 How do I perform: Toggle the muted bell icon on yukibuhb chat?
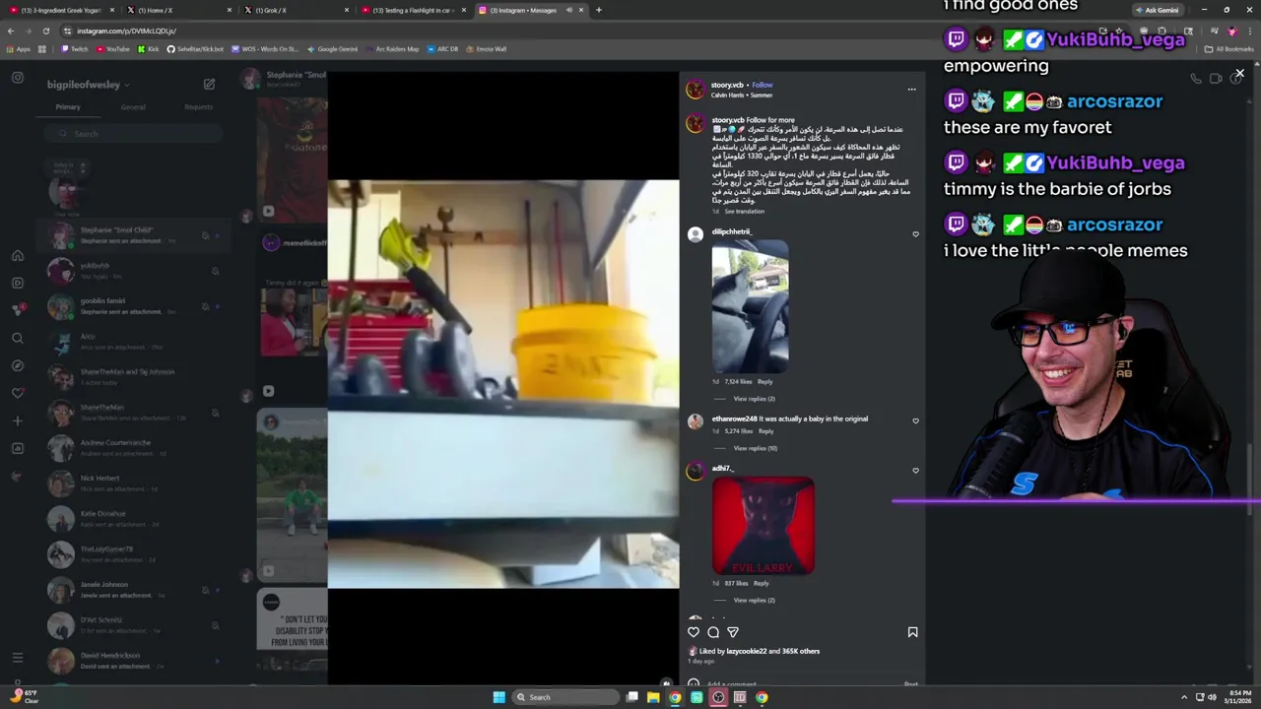pos(215,271)
